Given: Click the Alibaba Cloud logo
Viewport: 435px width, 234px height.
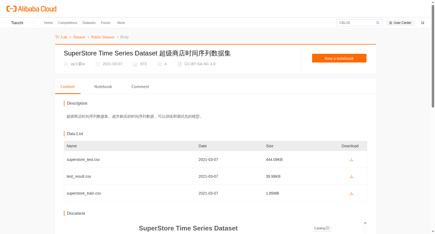Looking at the screenshot, I should pos(32,9).
